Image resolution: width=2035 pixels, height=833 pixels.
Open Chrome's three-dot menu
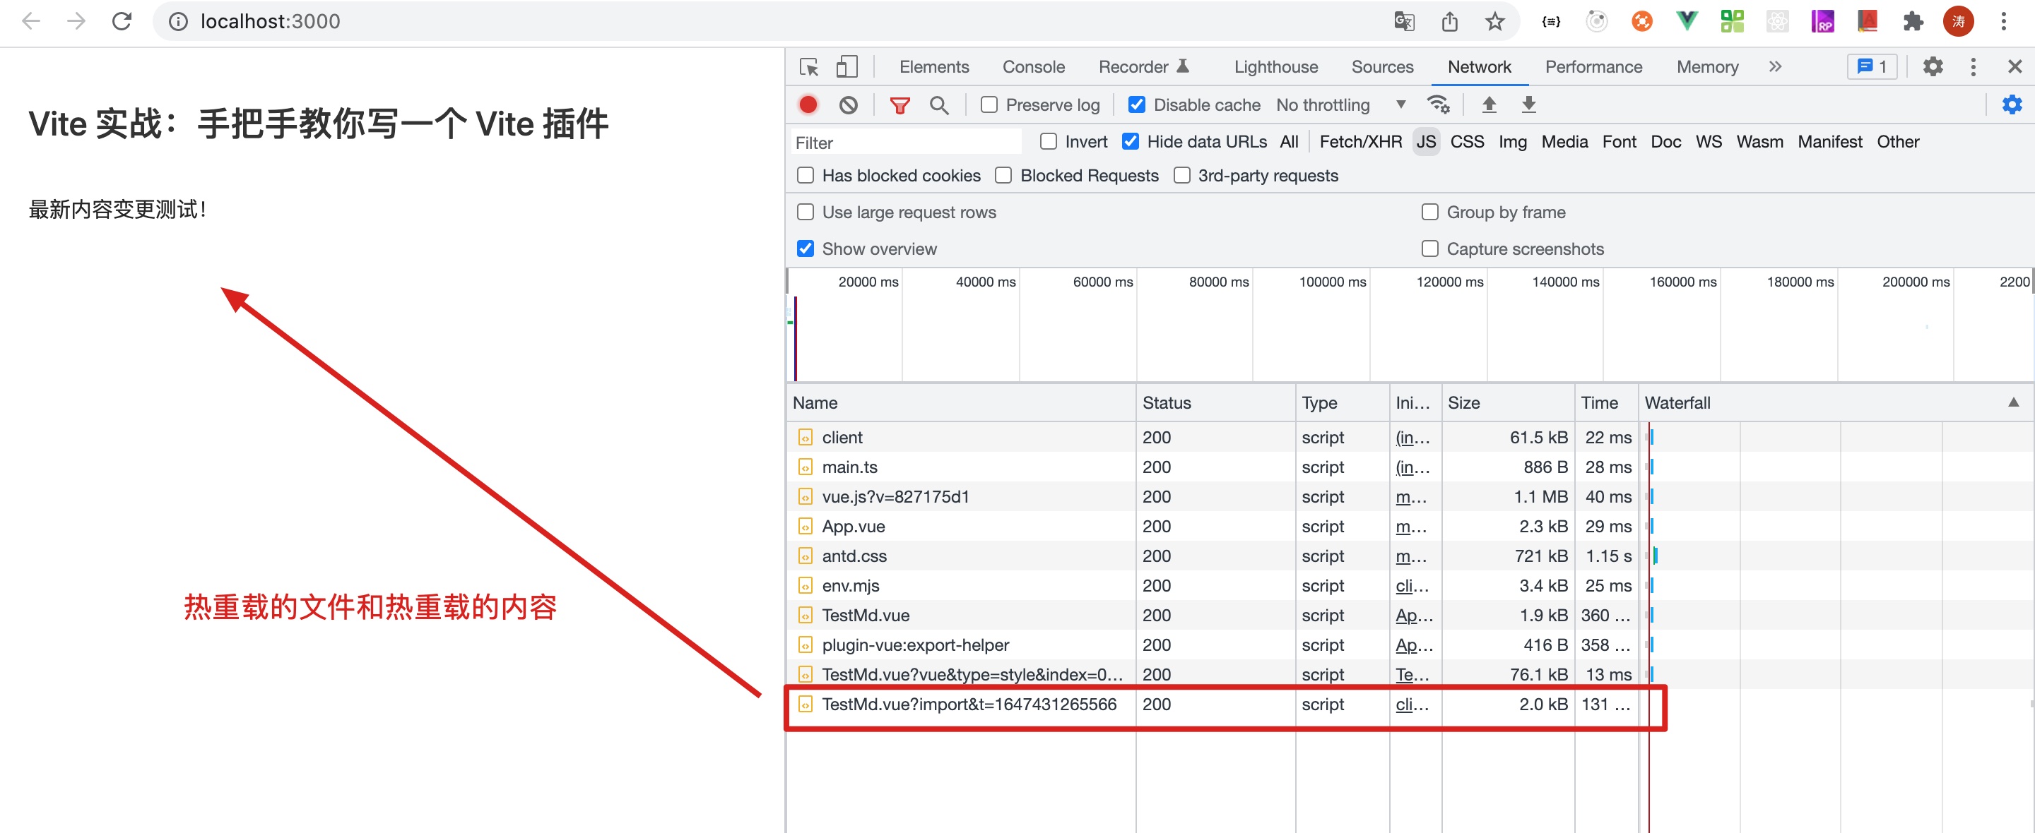point(2003,21)
